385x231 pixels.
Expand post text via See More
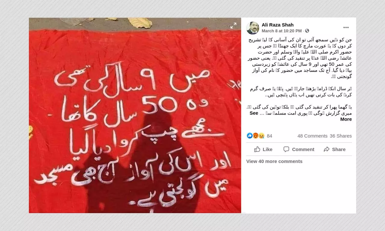[x=345, y=116]
